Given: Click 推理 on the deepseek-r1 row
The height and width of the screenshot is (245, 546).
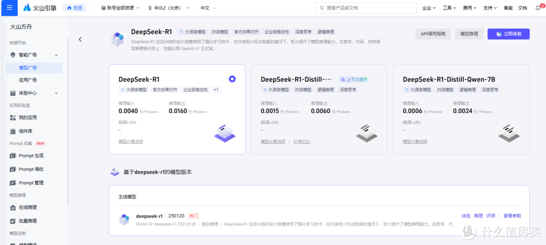Looking at the screenshot, I should [x=478, y=216].
